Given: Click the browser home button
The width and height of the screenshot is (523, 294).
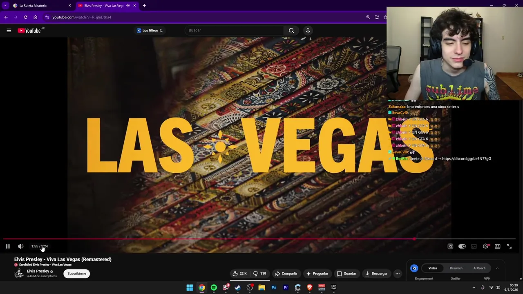Looking at the screenshot, I should click(x=35, y=17).
